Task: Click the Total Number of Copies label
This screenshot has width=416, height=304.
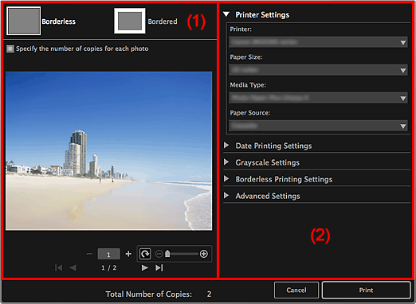Action: pos(149,294)
